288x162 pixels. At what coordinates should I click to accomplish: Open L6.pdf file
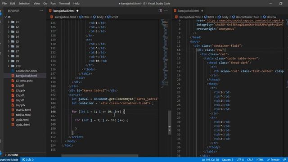click(20, 100)
